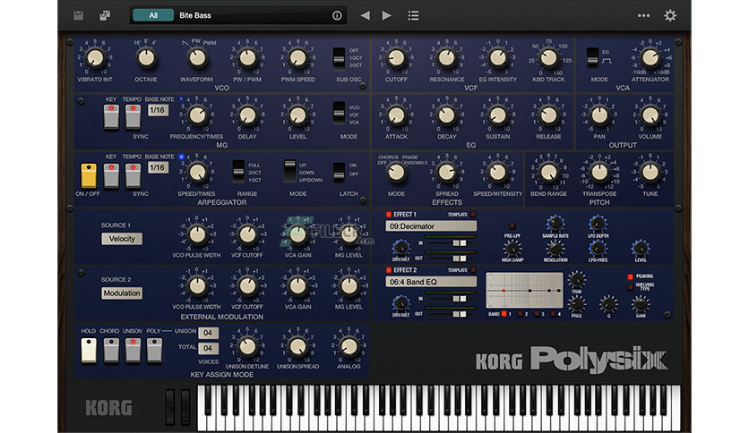
Task: Go to next preset arrow
Action: [386, 16]
